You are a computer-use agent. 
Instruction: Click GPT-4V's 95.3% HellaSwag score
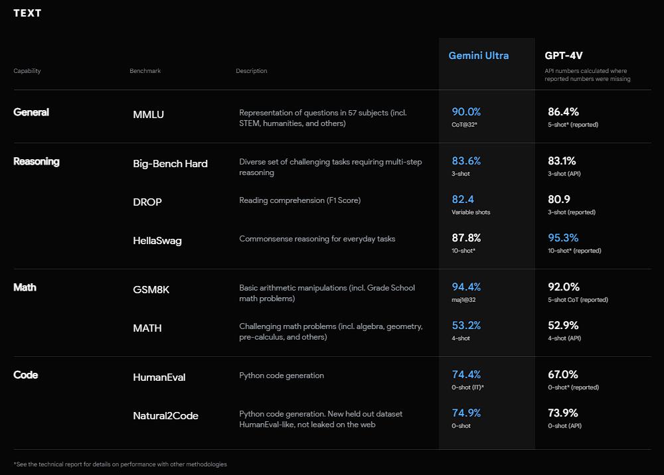click(x=563, y=237)
